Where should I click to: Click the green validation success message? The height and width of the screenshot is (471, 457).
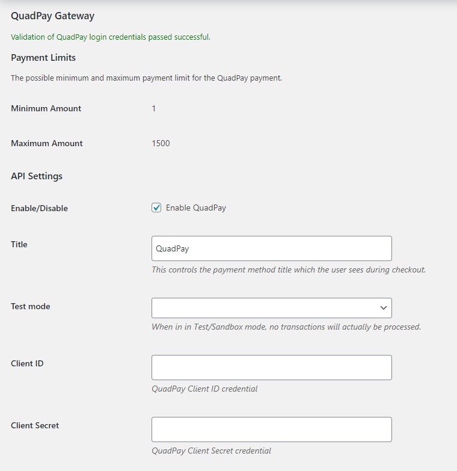point(111,37)
